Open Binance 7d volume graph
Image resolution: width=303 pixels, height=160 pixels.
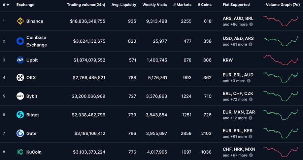click(280, 21)
